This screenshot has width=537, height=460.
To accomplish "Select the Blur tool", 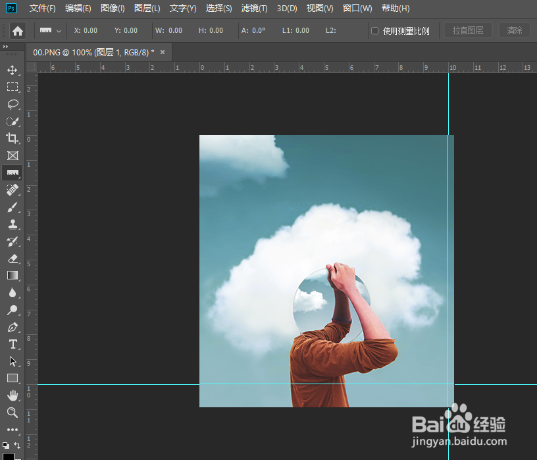I will click(x=13, y=293).
